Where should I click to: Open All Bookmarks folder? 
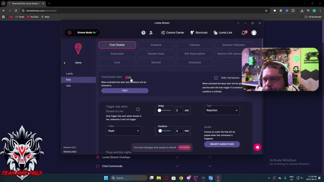tap(313, 17)
